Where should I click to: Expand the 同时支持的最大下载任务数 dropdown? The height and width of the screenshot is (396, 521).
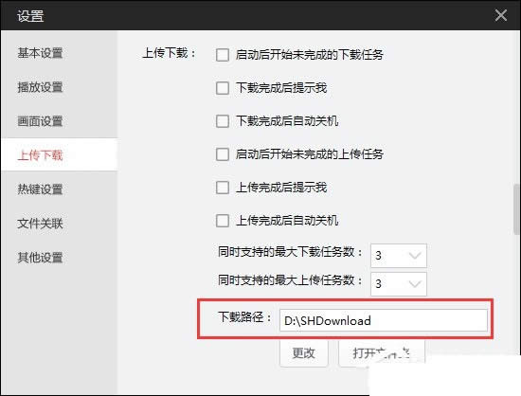[x=399, y=256]
